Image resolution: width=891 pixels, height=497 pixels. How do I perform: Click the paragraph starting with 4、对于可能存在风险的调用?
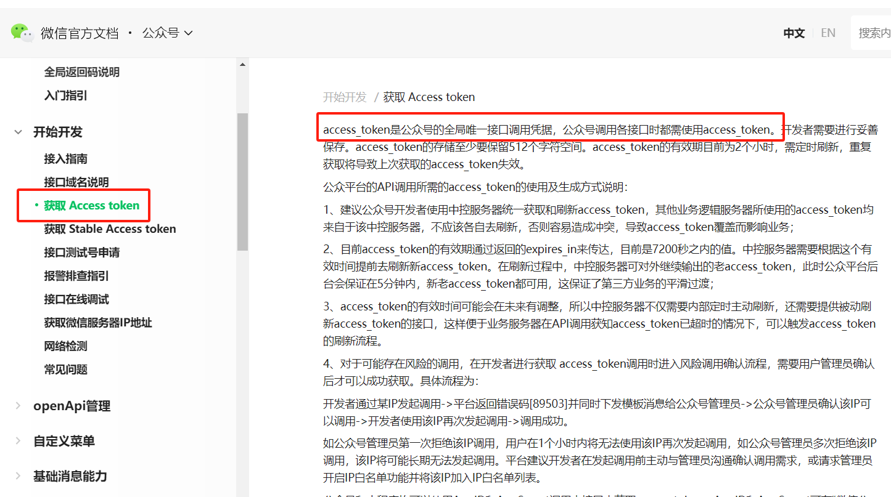pyautogui.click(x=599, y=372)
